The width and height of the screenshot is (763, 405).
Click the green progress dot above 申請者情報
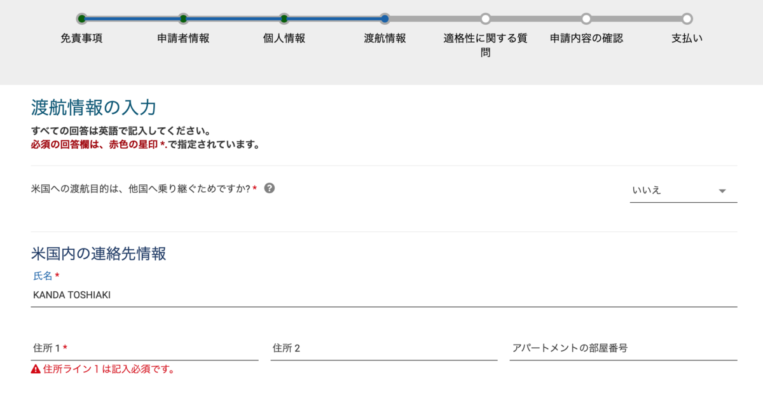pos(183,18)
